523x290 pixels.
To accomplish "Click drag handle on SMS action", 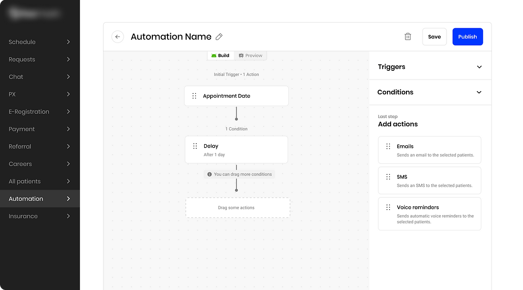I will [388, 177].
